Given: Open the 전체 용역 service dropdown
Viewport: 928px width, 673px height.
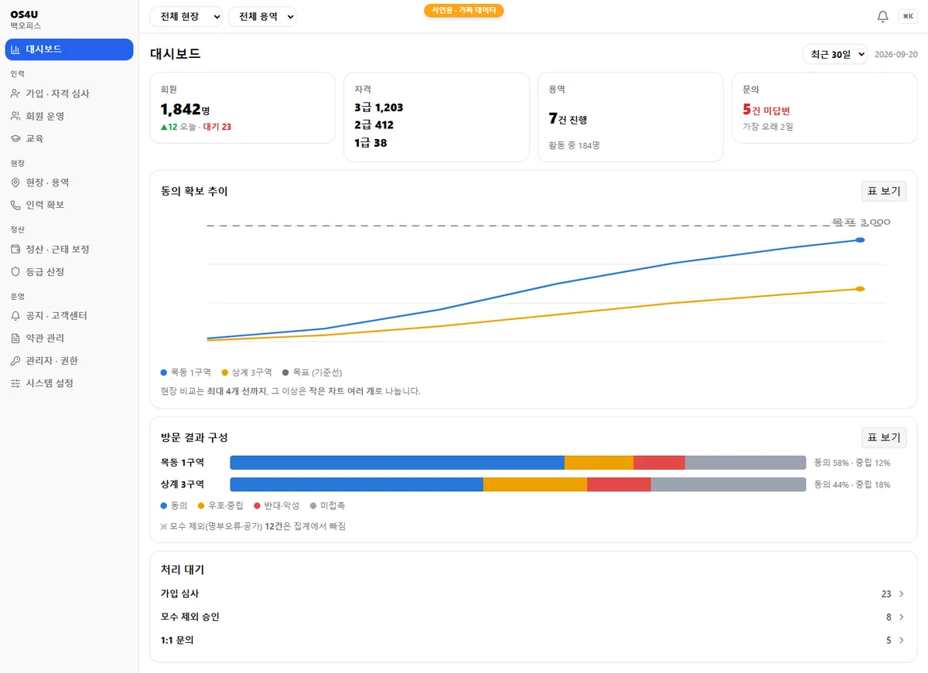Looking at the screenshot, I should tap(262, 16).
